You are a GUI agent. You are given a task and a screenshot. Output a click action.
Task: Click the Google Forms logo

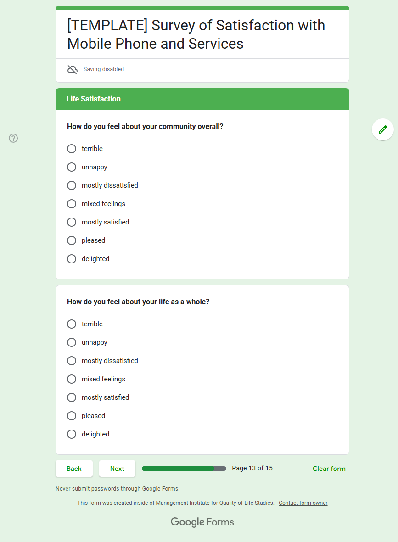[202, 522]
